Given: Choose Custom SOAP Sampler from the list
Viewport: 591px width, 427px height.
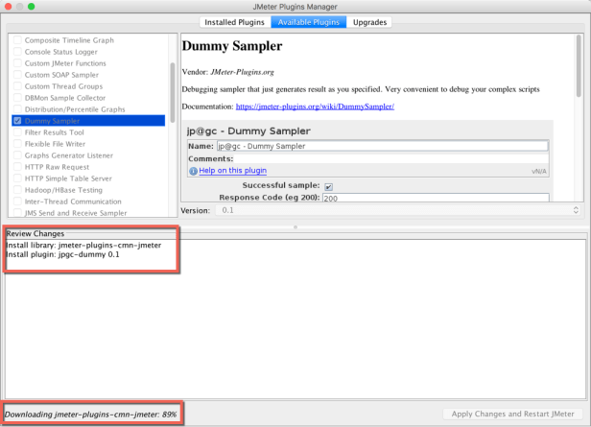Looking at the screenshot, I should click(61, 75).
